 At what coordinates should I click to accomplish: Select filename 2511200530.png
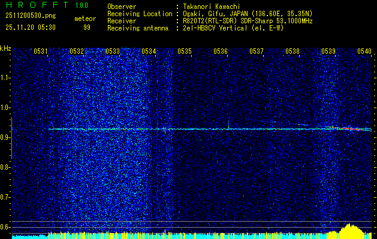click(31, 16)
